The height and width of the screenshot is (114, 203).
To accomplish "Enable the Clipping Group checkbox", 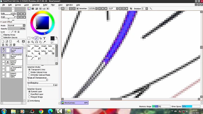I will point(2,35).
